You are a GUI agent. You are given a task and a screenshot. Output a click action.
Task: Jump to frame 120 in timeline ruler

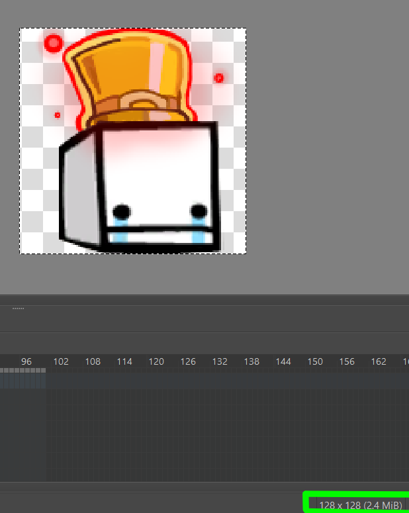click(x=156, y=361)
